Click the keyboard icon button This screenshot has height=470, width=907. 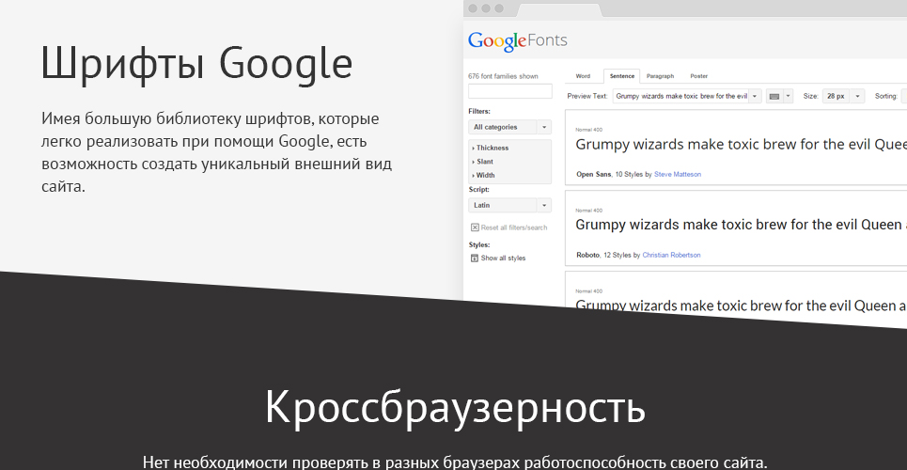774,96
